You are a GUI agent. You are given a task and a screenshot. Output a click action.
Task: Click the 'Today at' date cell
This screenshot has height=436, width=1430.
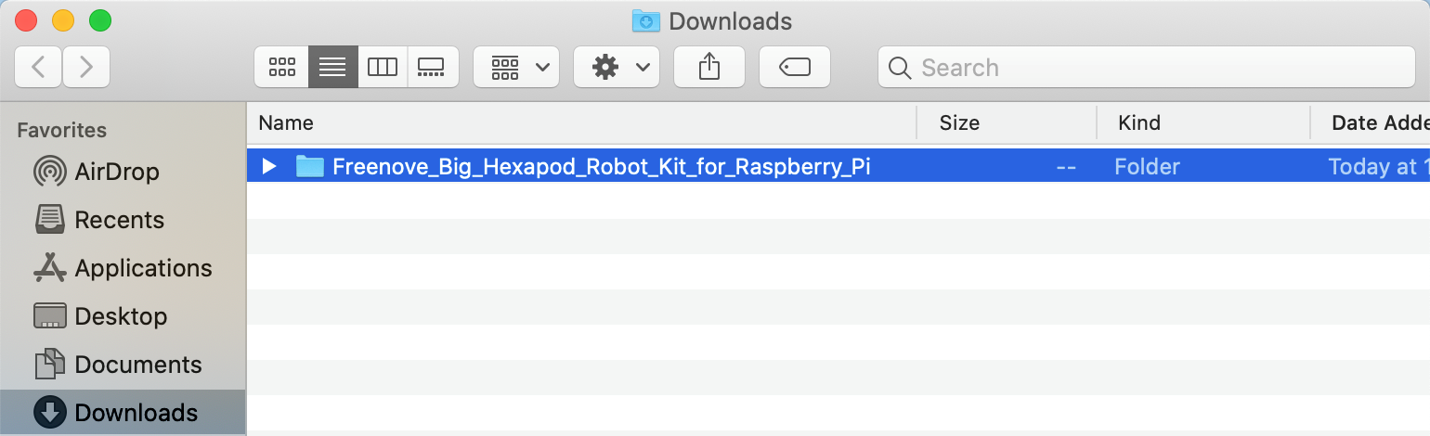point(1379,167)
